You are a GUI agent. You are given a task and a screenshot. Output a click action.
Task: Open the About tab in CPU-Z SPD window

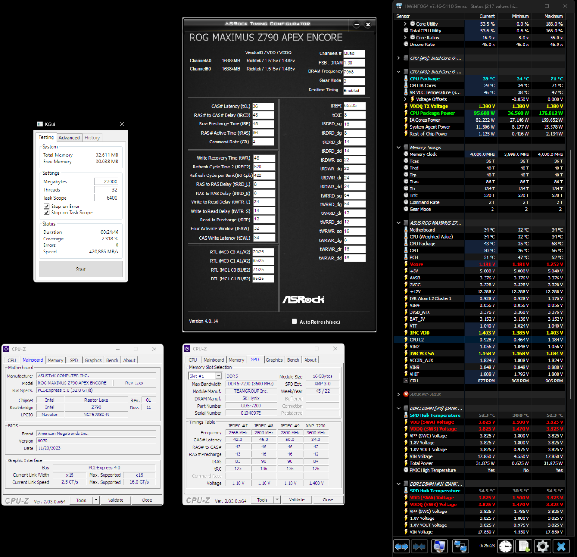[x=311, y=360]
